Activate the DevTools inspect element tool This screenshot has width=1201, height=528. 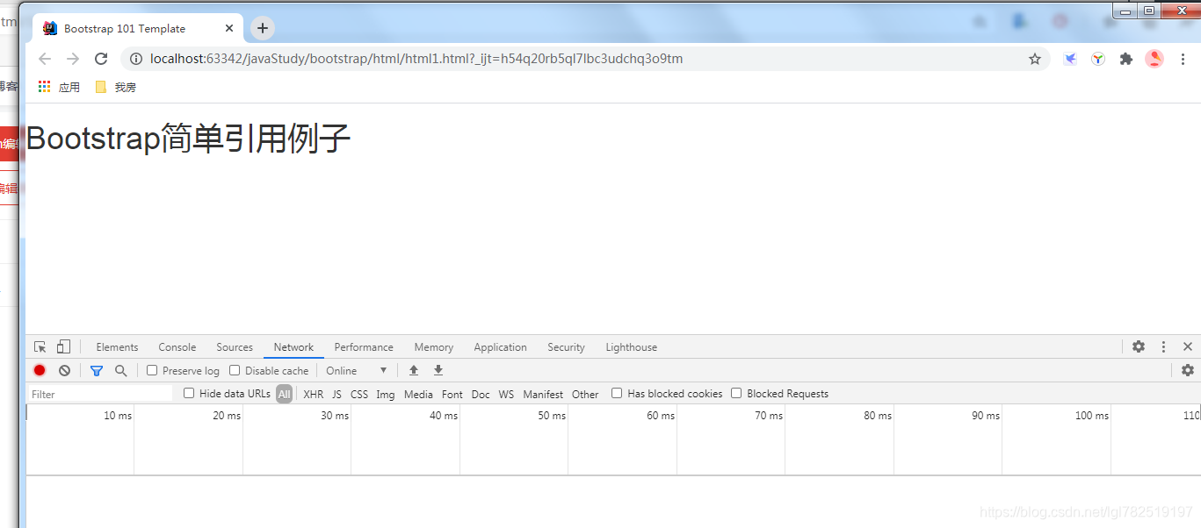coord(40,346)
